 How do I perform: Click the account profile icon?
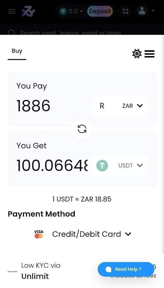[142, 11]
